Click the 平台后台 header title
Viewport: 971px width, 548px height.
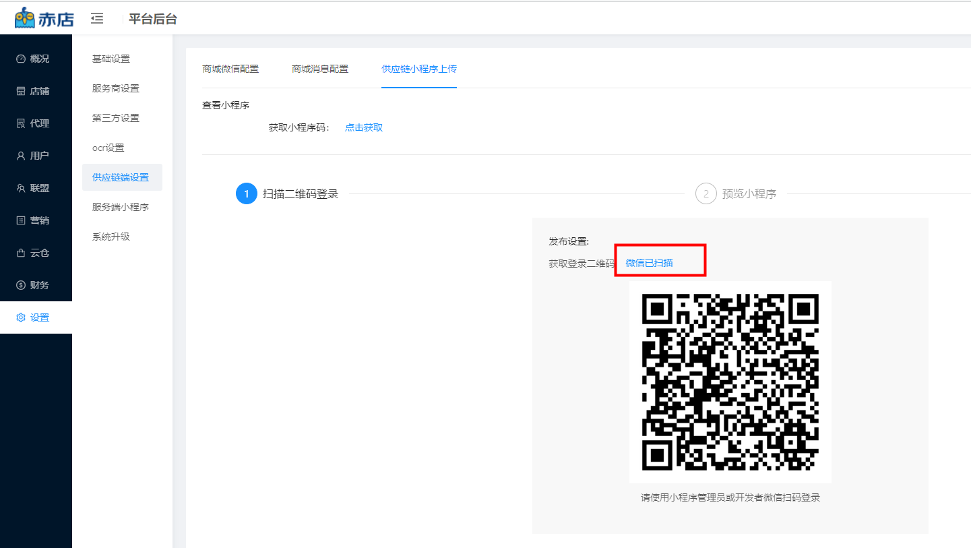153,19
